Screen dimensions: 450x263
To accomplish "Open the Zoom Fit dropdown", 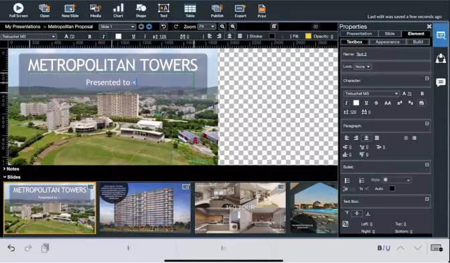I will click(207, 27).
